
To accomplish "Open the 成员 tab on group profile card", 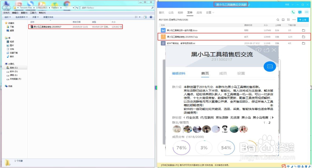I will click(x=223, y=73).
